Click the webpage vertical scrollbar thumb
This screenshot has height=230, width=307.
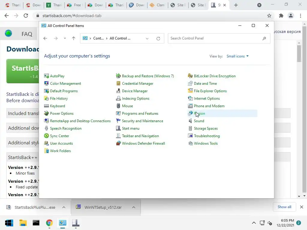point(299,54)
